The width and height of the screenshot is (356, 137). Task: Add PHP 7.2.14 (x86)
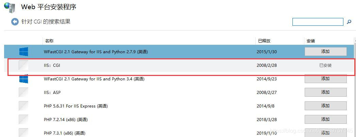tap(325, 119)
